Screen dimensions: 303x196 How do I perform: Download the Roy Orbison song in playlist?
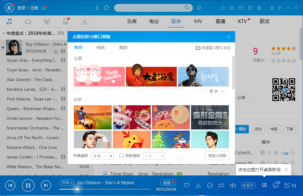(x=56, y=51)
